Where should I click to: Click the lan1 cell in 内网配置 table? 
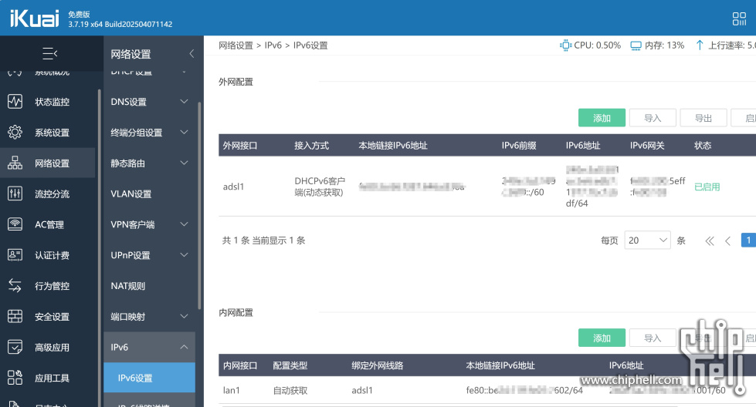232,390
